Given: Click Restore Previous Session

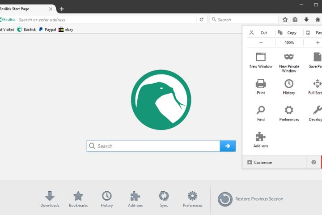Looking at the screenshot, I should (250, 199).
